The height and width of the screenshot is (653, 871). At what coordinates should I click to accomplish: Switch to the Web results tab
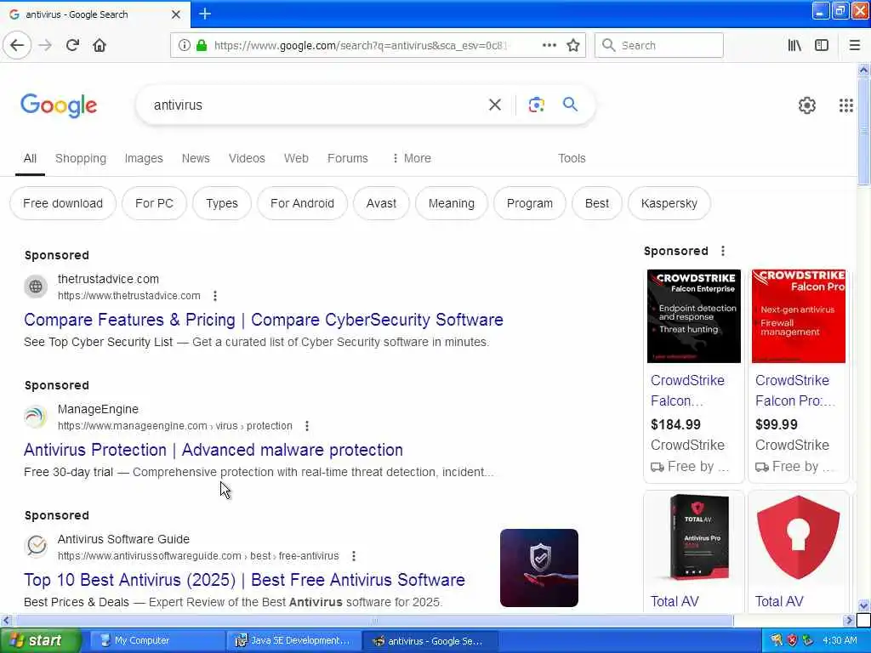point(296,158)
